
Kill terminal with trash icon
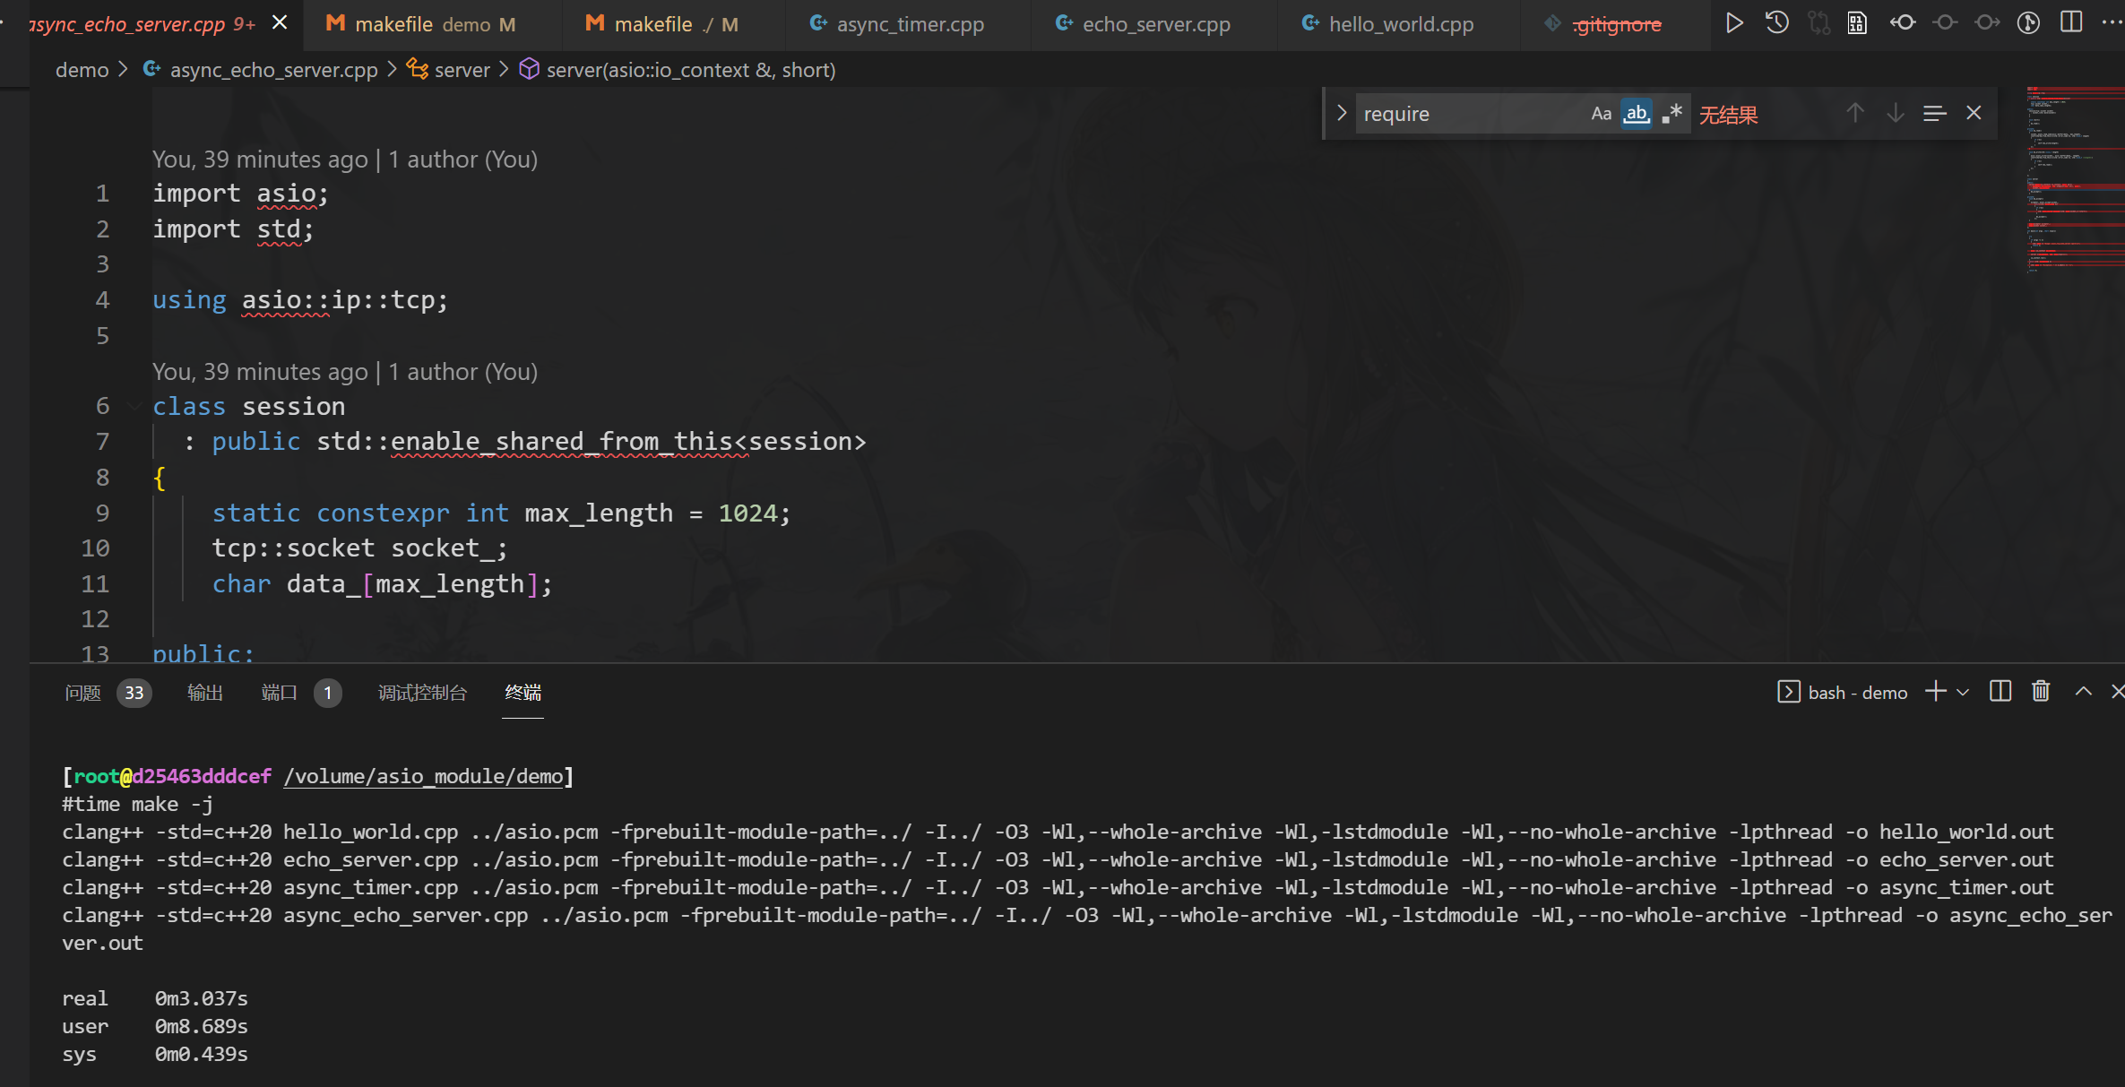pos(2041,692)
